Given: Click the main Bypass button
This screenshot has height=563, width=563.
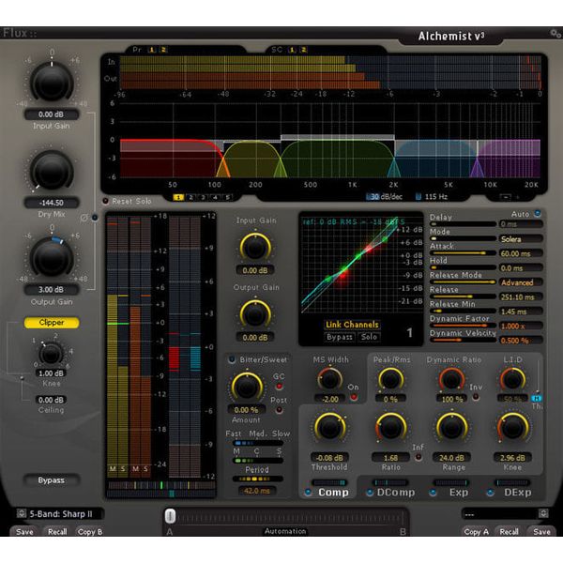Looking at the screenshot, I should click(x=52, y=480).
